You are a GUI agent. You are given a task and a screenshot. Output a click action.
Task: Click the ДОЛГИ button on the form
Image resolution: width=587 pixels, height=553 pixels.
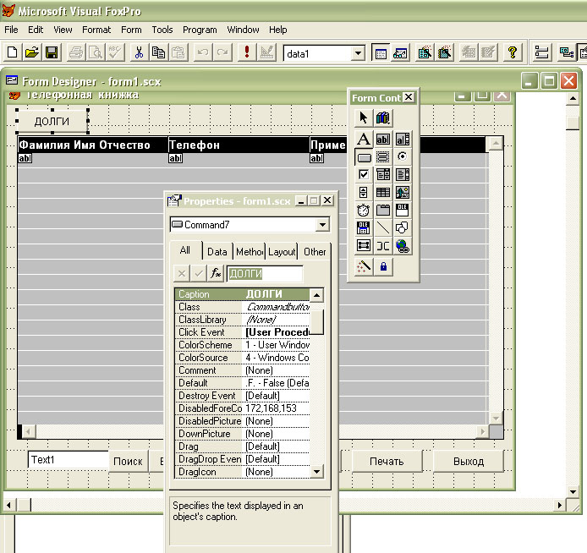point(52,122)
